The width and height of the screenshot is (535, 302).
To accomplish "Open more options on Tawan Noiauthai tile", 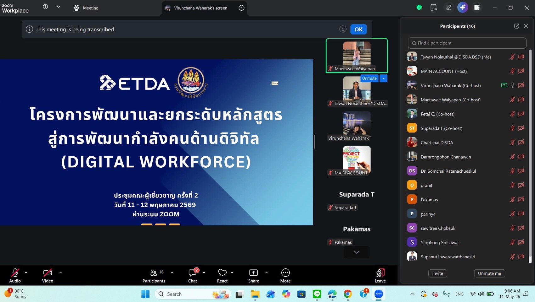I will pos(383,78).
